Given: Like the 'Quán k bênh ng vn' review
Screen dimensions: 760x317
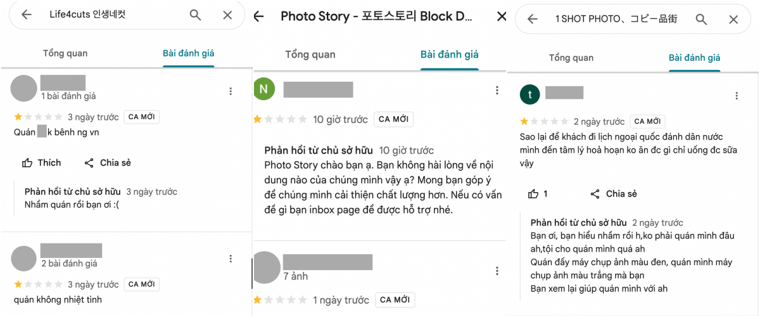Looking at the screenshot, I should coord(42,163).
